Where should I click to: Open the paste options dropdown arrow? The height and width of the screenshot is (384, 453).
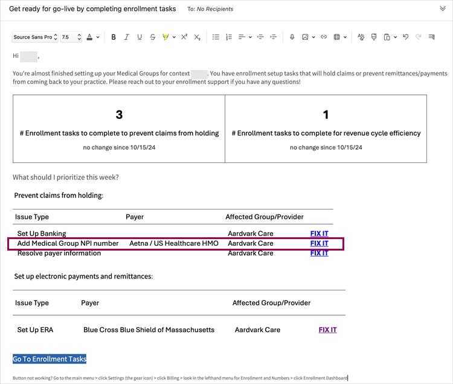[395, 37]
